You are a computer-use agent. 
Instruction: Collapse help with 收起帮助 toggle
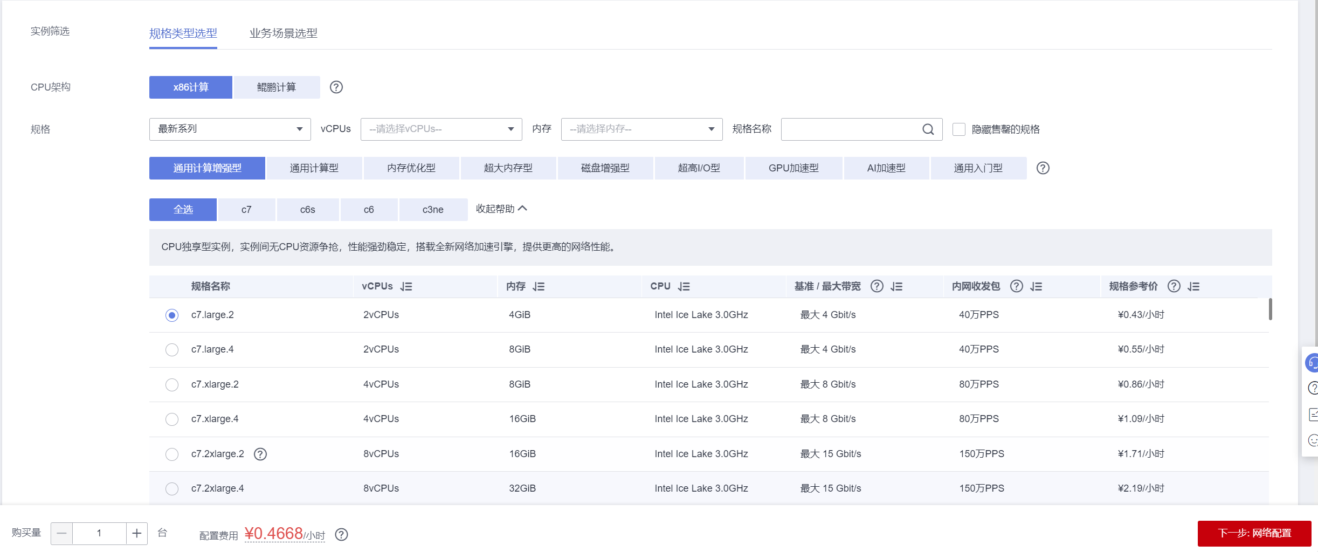[501, 209]
